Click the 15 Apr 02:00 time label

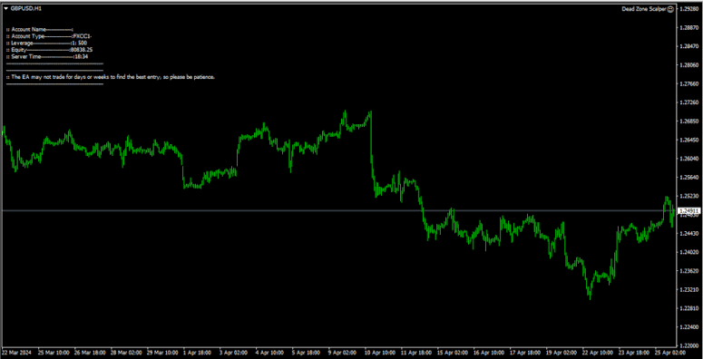tap(453, 353)
